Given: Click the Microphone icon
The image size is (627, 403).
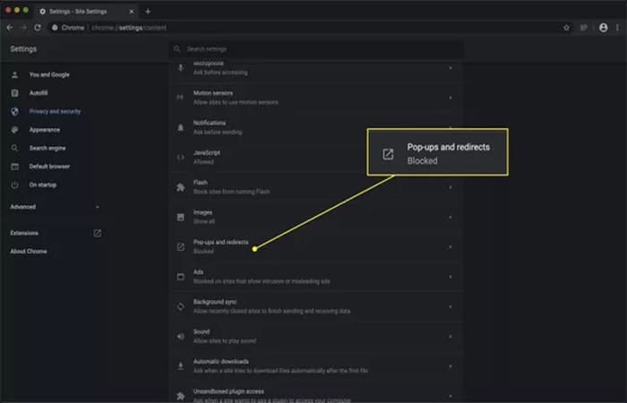Looking at the screenshot, I should point(181,68).
